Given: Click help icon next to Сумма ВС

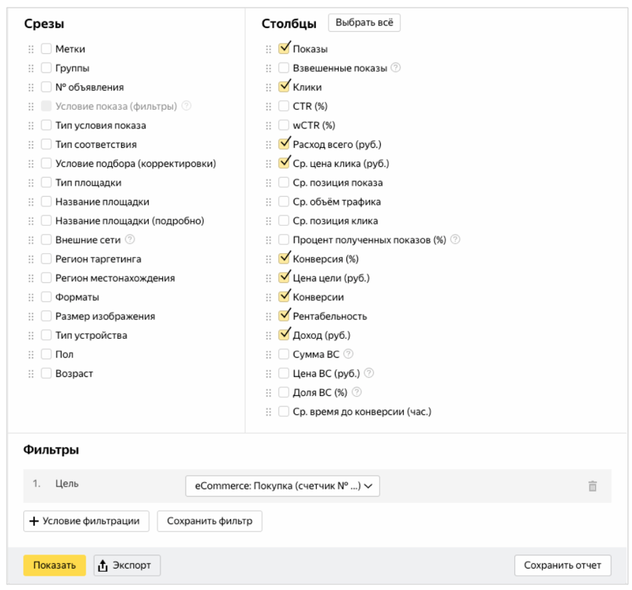Looking at the screenshot, I should 348,354.
